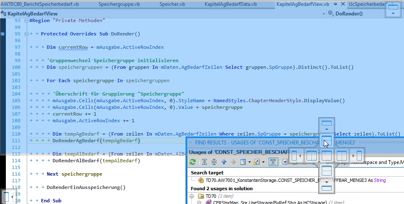Click the Find Results window title bar

(x=295, y=142)
